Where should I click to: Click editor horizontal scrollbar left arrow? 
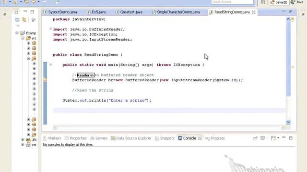[55, 128]
